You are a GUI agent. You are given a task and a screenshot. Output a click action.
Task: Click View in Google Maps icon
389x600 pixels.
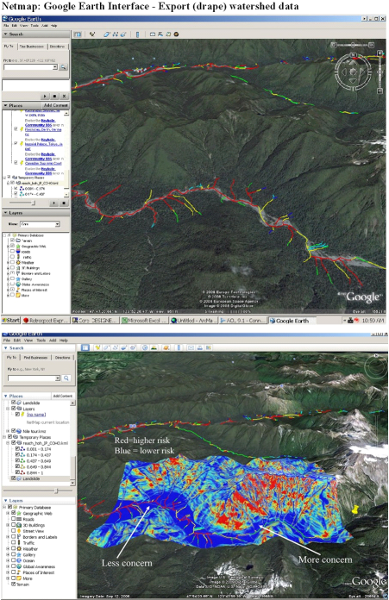(209, 347)
